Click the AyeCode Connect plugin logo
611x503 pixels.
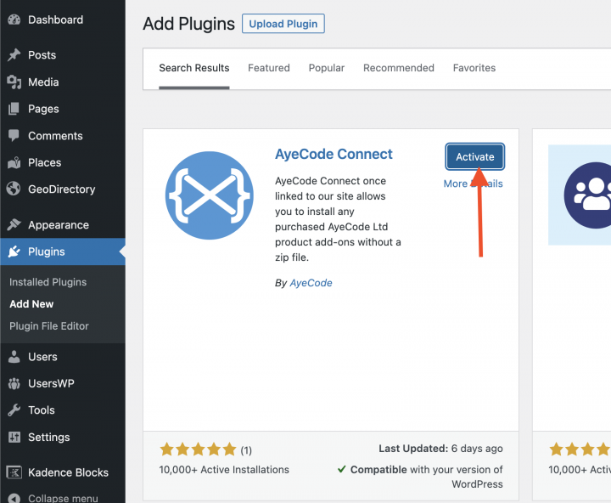[210, 195]
